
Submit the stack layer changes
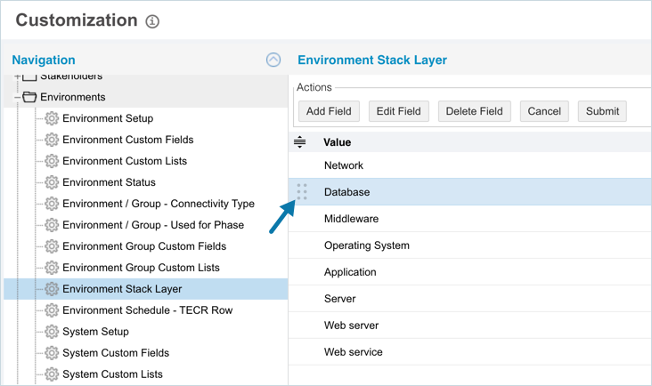602,111
